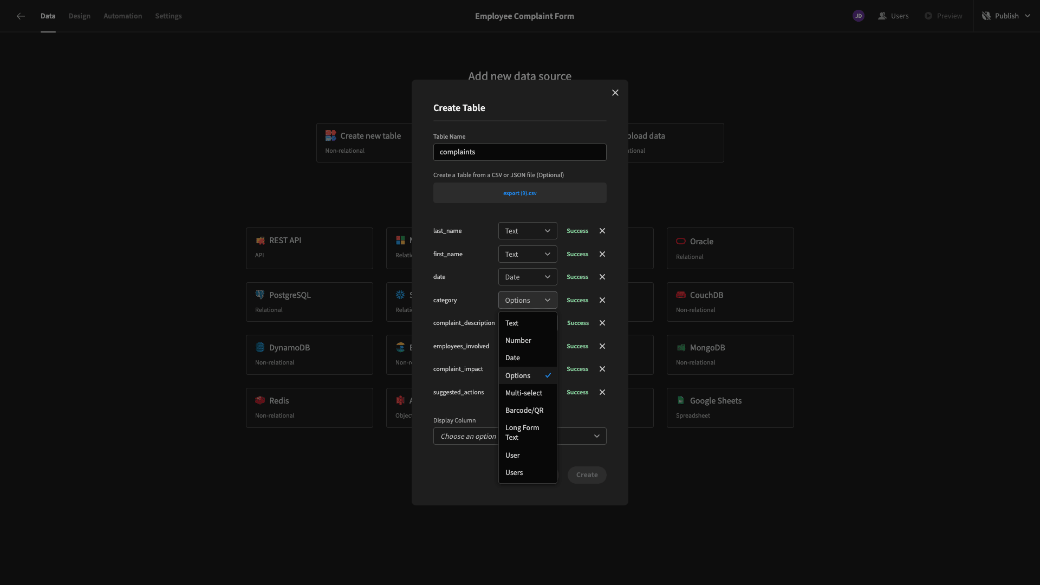
Task: Click the Preview button
Action: [943, 16]
